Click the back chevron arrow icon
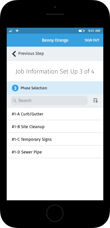The image size is (110, 228). [14, 54]
